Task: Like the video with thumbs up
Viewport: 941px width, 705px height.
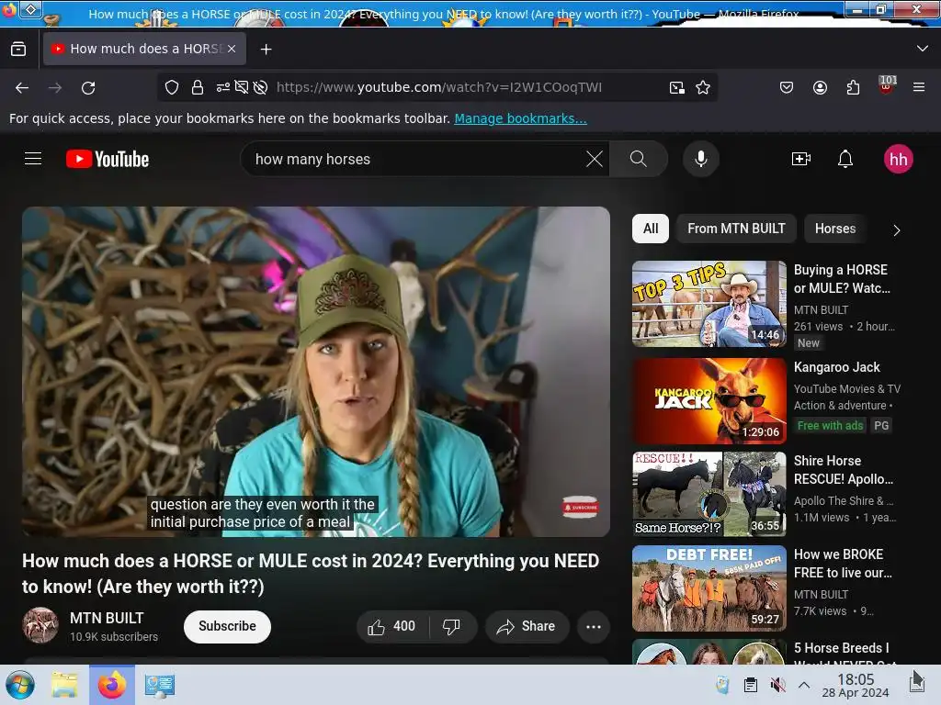Action: (x=393, y=626)
